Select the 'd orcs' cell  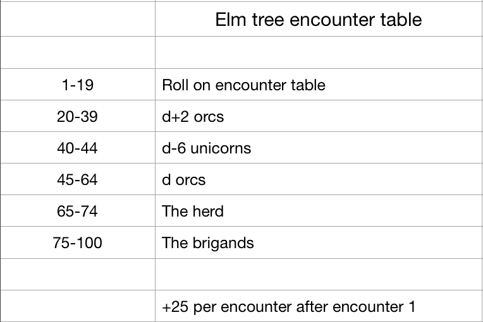pos(319,179)
